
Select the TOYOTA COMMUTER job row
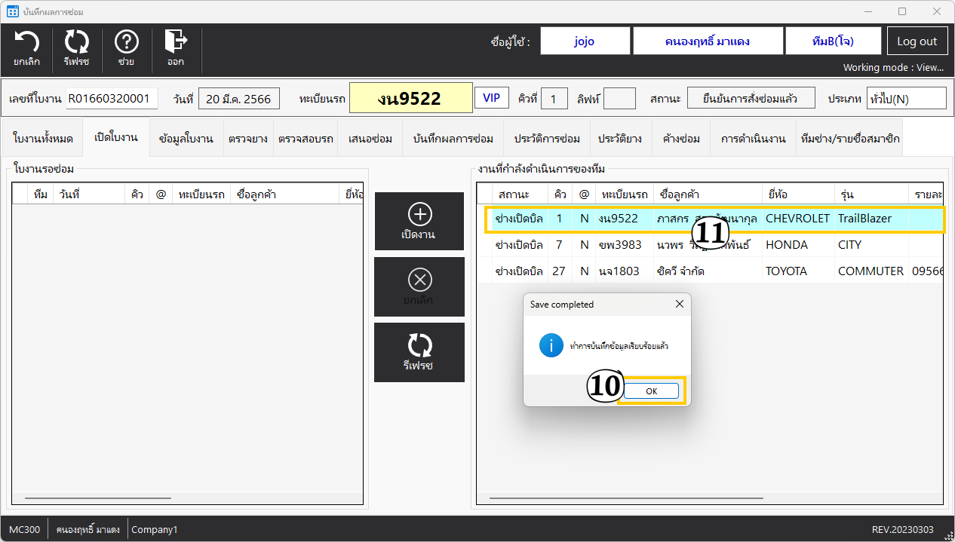(x=709, y=271)
